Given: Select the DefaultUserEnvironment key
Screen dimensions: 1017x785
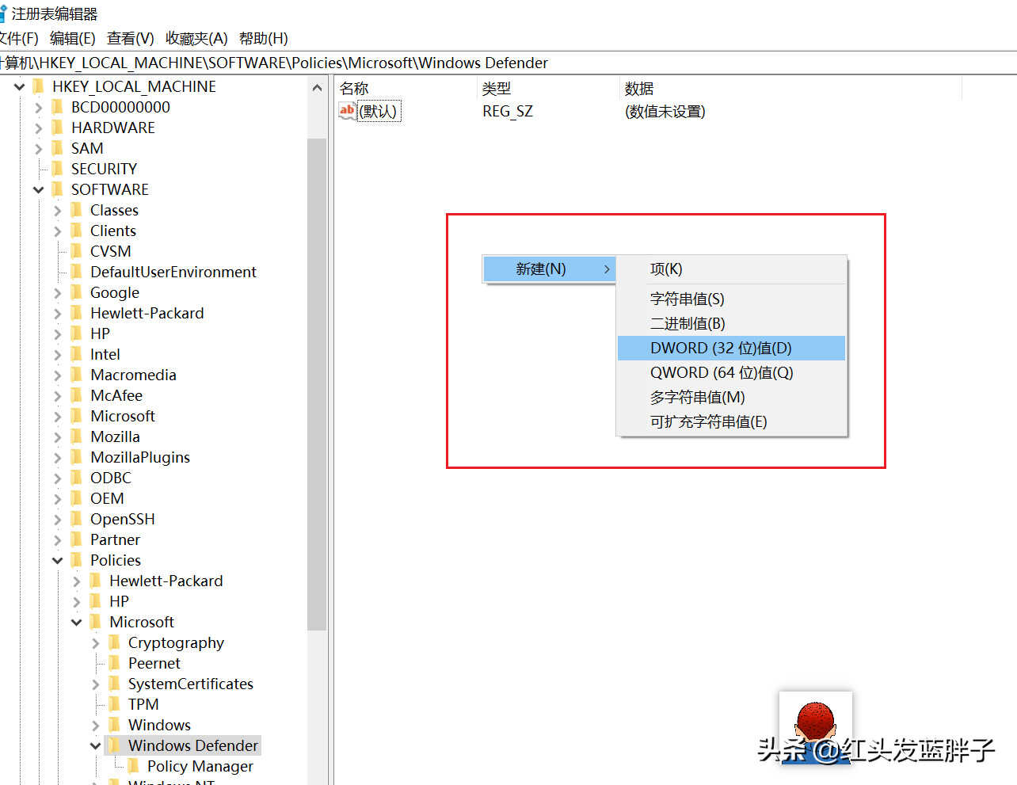Looking at the screenshot, I should [173, 272].
